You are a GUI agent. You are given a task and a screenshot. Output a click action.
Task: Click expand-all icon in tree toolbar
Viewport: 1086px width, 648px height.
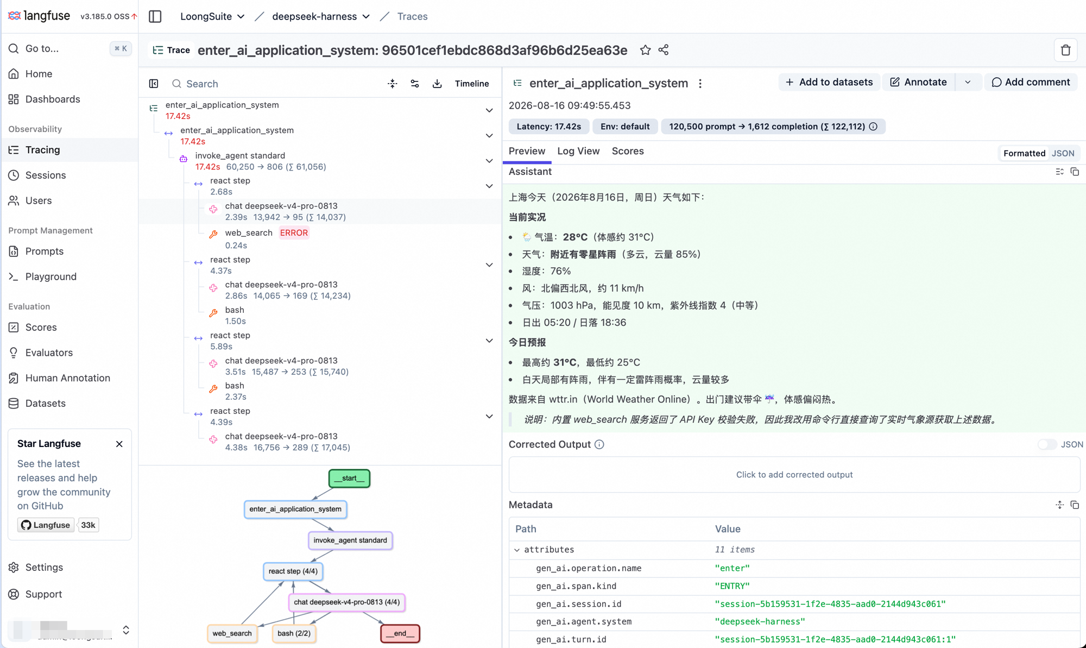(x=393, y=84)
